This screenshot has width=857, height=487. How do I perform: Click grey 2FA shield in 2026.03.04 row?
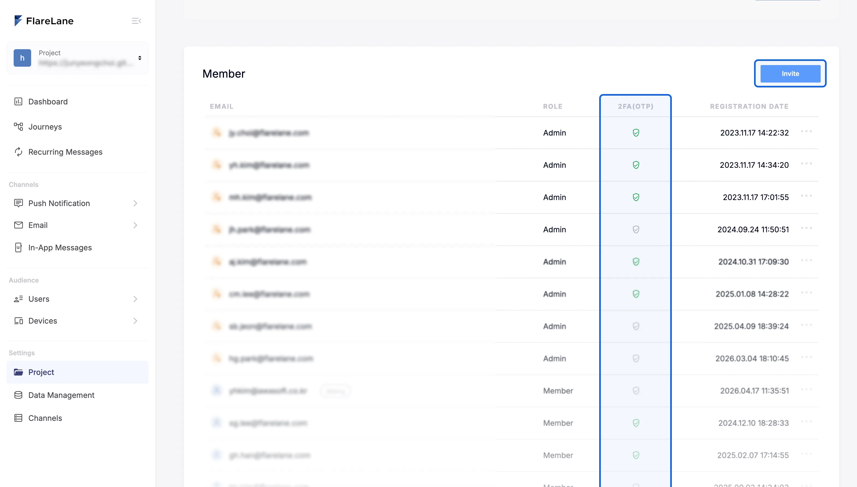(x=636, y=359)
